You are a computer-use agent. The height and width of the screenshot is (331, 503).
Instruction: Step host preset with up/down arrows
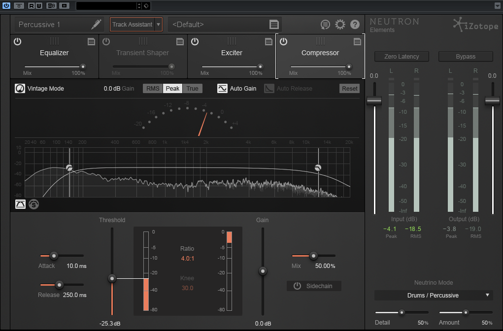tap(139, 6)
